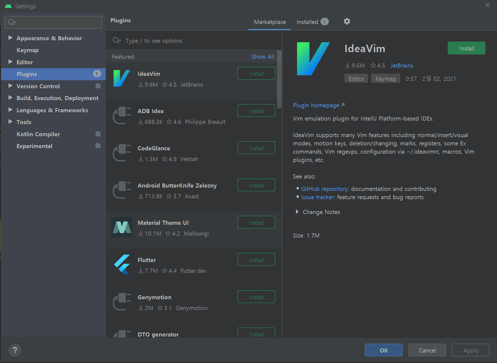Open the GitHub repository link

tap(324, 189)
